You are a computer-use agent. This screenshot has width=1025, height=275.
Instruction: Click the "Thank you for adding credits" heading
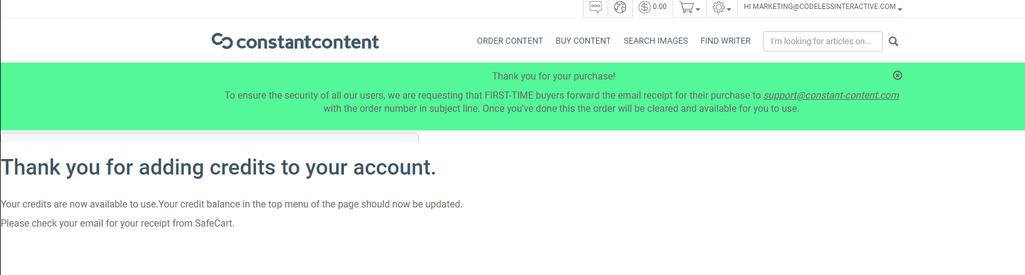pyautogui.click(x=218, y=167)
